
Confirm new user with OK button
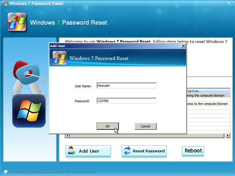(108, 126)
